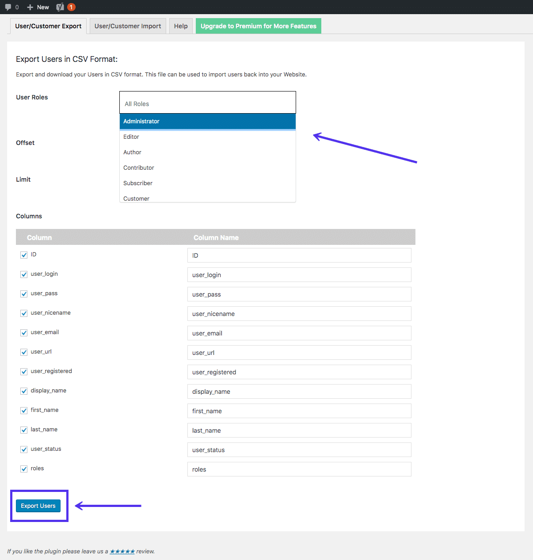
Task: Toggle the roles column checkbox
Action: [x=23, y=469]
